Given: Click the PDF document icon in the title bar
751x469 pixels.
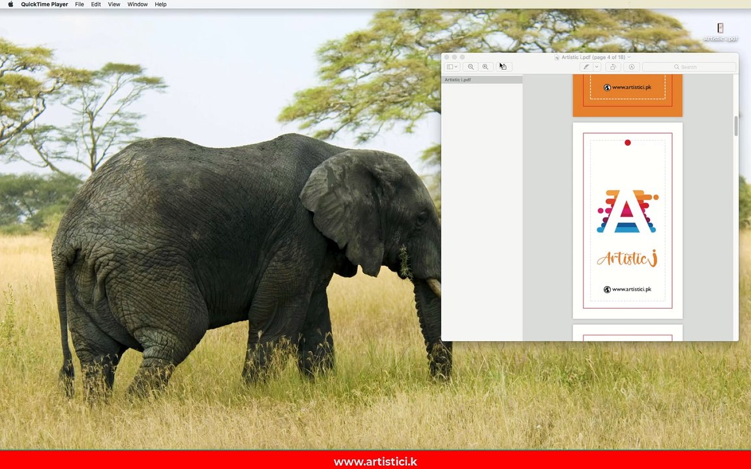Looking at the screenshot, I should tap(557, 57).
